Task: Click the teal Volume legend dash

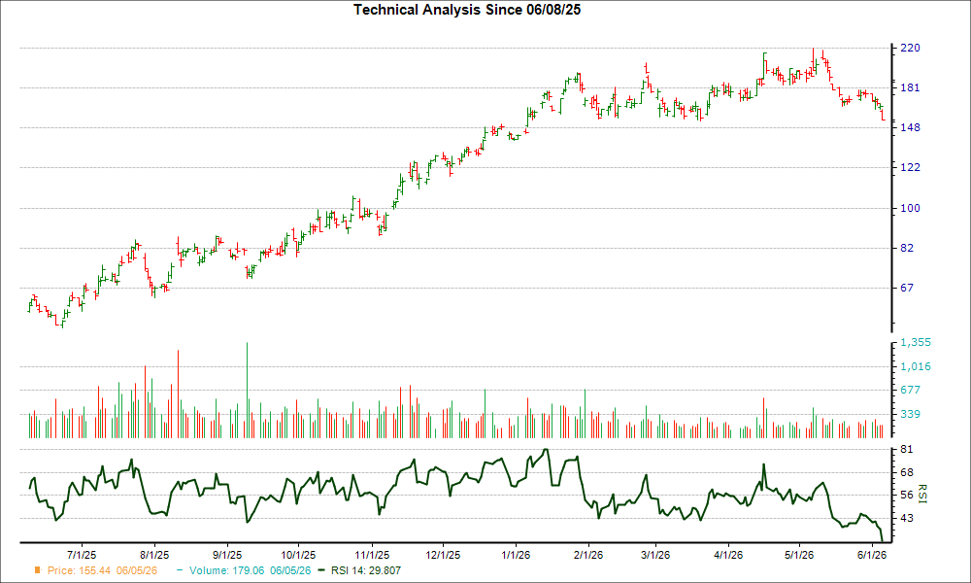Action: click(180, 570)
